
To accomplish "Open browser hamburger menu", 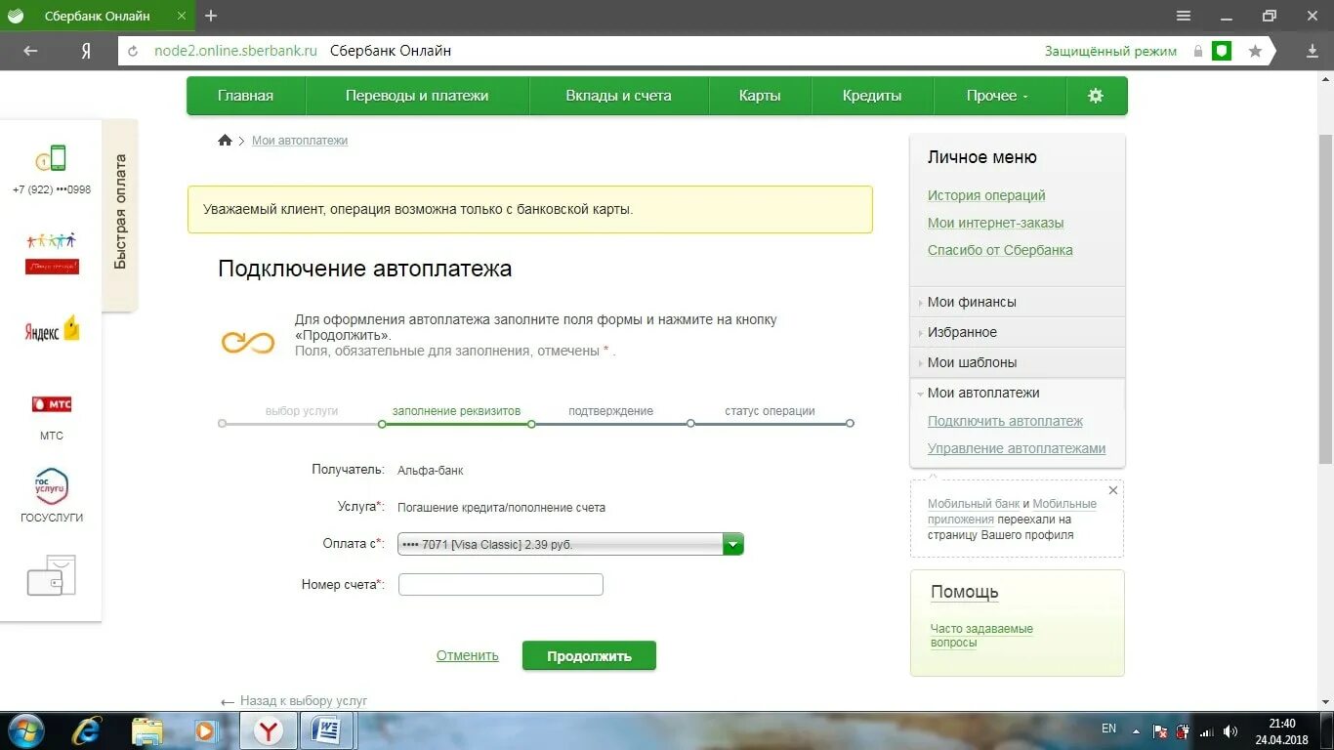I will 1183,16.
